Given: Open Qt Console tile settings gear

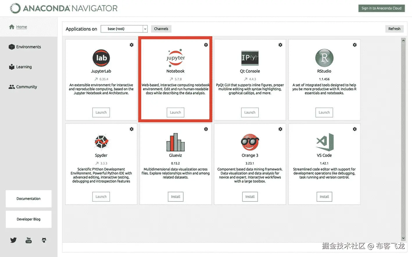Looking at the screenshot, I should click(x=280, y=45).
